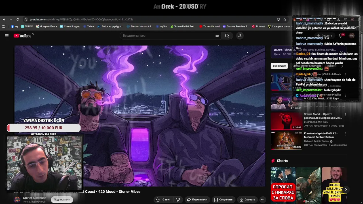The width and height of the screenshot is (363, 204).
Task: Click the search magnifier button
Action: pos(227,36)
